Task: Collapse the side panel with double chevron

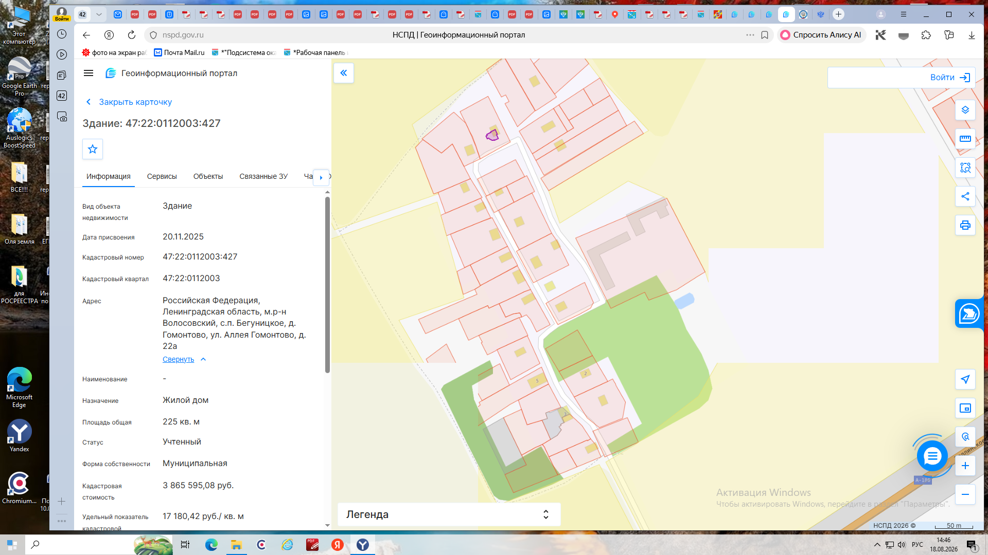Action: tap(344, 73)
